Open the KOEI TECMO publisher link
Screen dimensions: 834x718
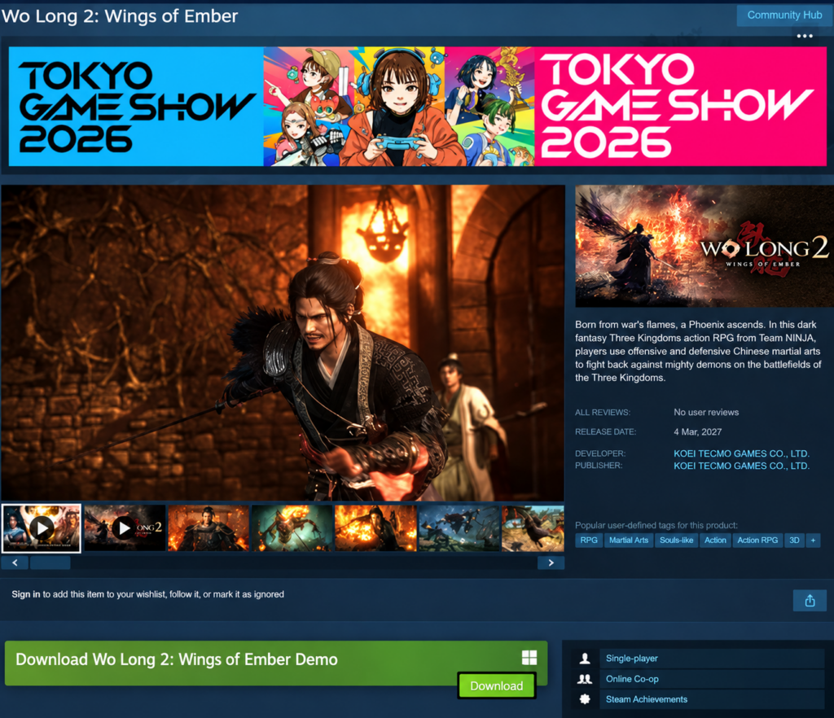pyautogui.click(x=741, y=466)
